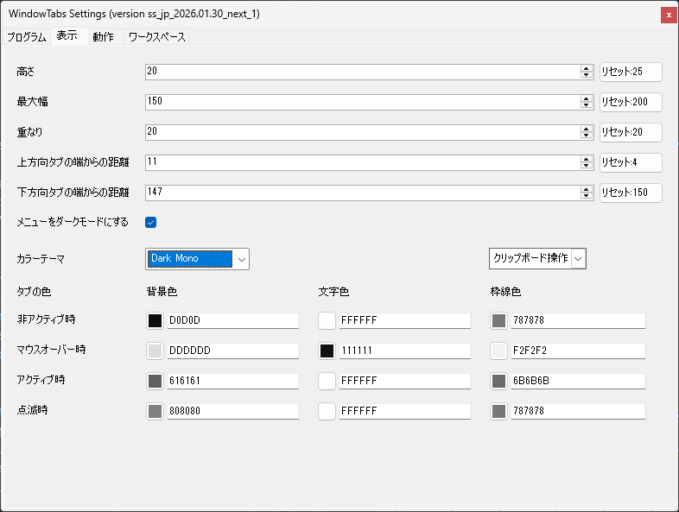Click the 非アクティブ時 background color swatch
This screenshot has width=679, height=512.
[x=155, y=320]
